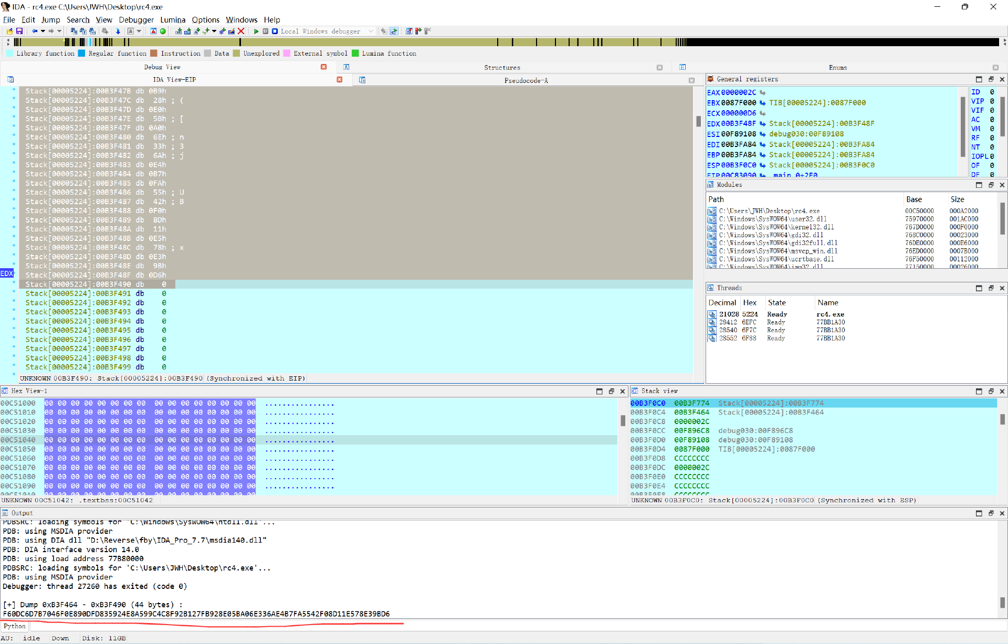Click the Open file toolbar icon
The image size is (1008, 644).
coord(9,31)
